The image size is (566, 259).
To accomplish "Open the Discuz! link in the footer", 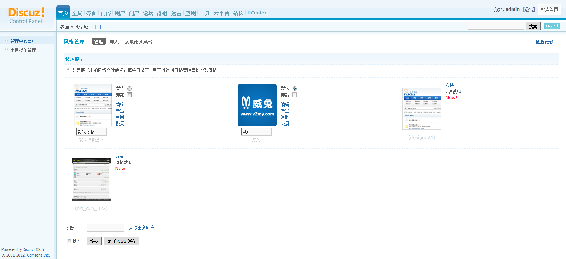I will 29,249.
